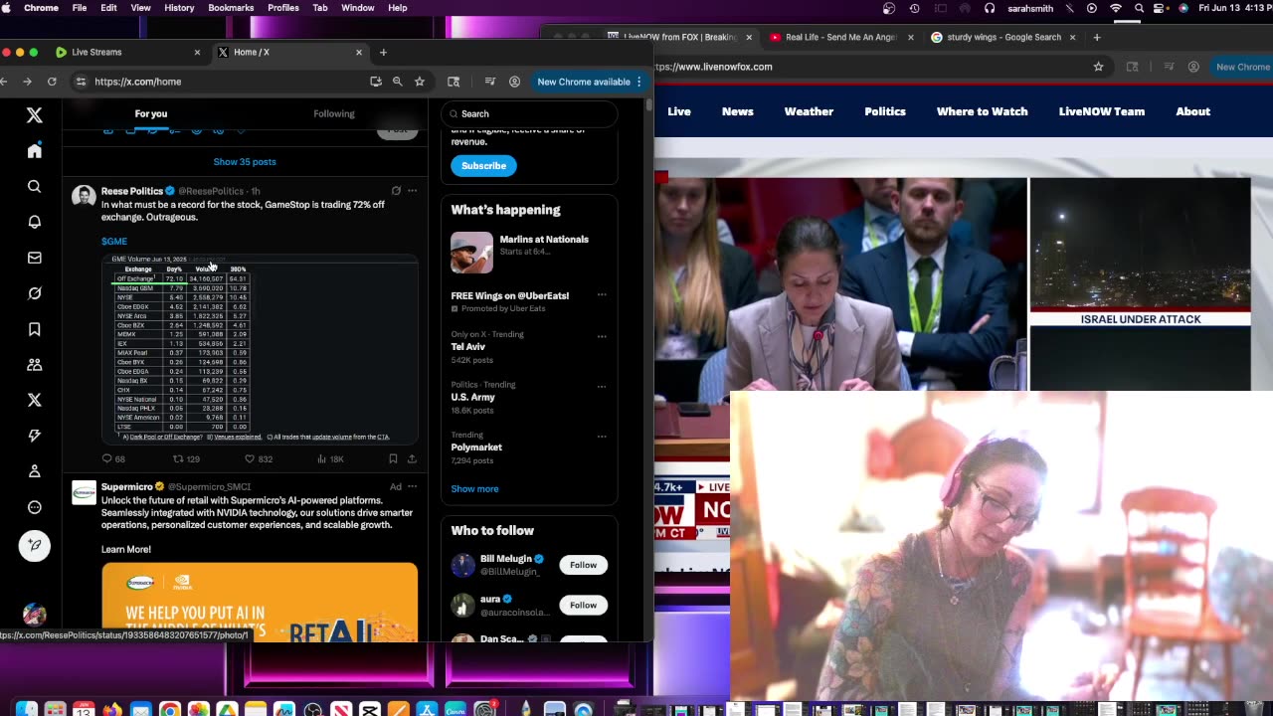This screenshot has width=1273, height=716.
Task: Open macOS Spotlight search in menu bar
Action: [x=1139, y=8]
